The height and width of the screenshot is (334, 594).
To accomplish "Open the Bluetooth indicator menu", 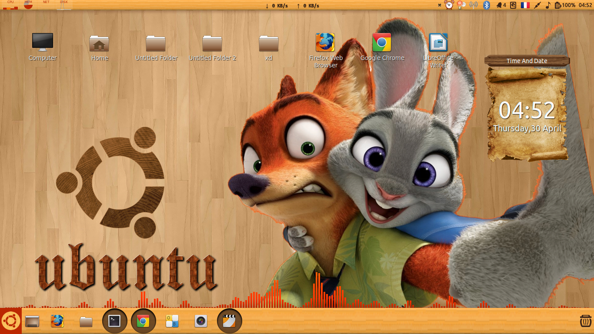I will [x=487, y=5].
